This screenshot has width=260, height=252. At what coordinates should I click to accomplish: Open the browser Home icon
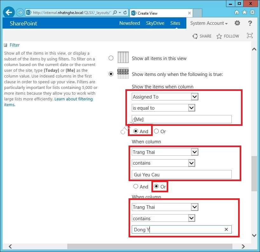[x=237, y=12]
